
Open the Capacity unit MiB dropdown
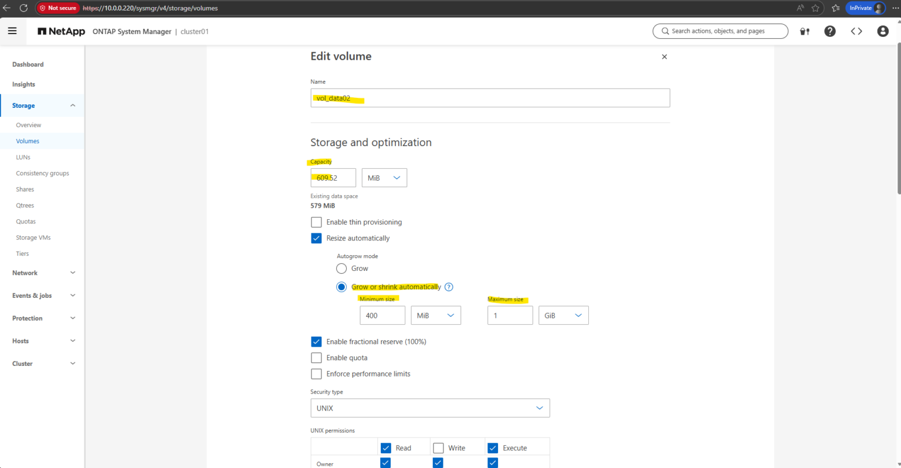click(x=384, y=178)
